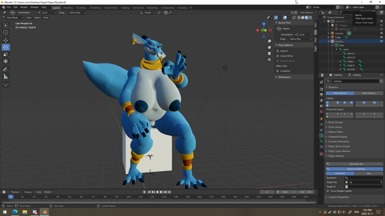Open header Drag Select Box dropdown
Image resolution: width=385 pixels, height=216 pixels.
click(x=77, y=13)
